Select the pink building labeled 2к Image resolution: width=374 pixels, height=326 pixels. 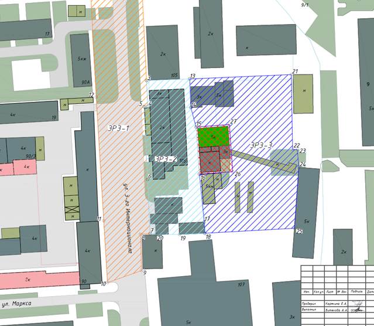(x=39, y=280)
